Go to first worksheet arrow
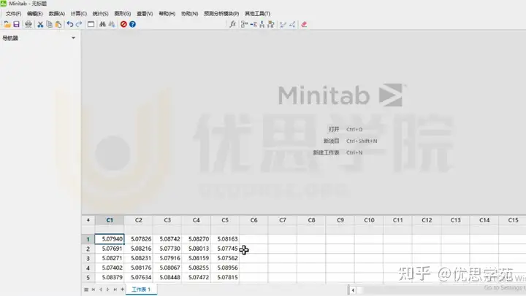526x296 pixels. point(94,289)
